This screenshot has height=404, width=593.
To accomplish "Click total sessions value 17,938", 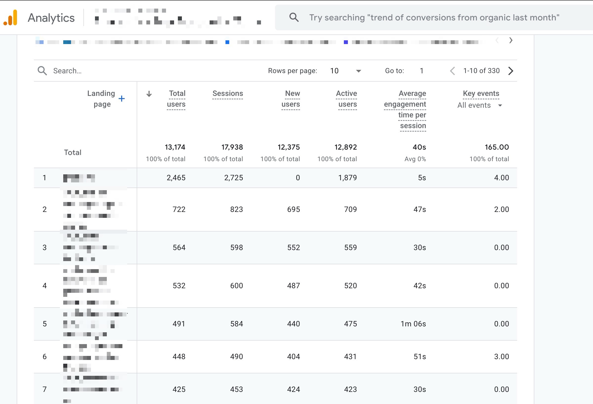I will coord(232,147).
